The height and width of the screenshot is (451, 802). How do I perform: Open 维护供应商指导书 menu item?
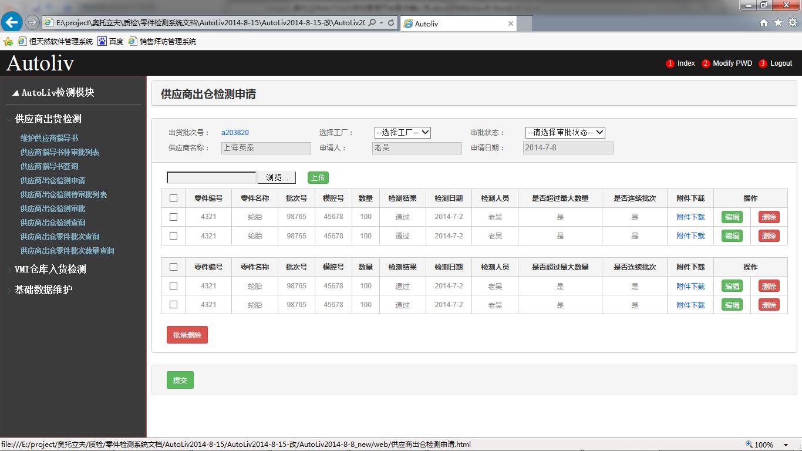click(49, 138)
